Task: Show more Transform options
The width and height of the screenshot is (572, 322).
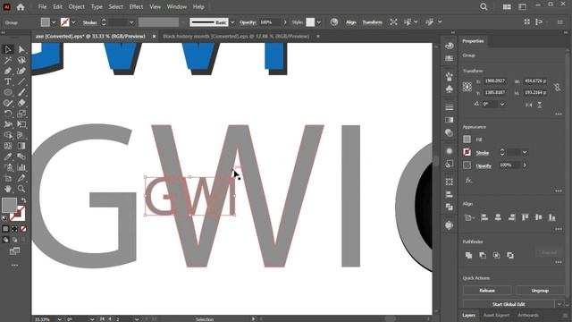Action: pyautogui.click(x=559, y=114)
